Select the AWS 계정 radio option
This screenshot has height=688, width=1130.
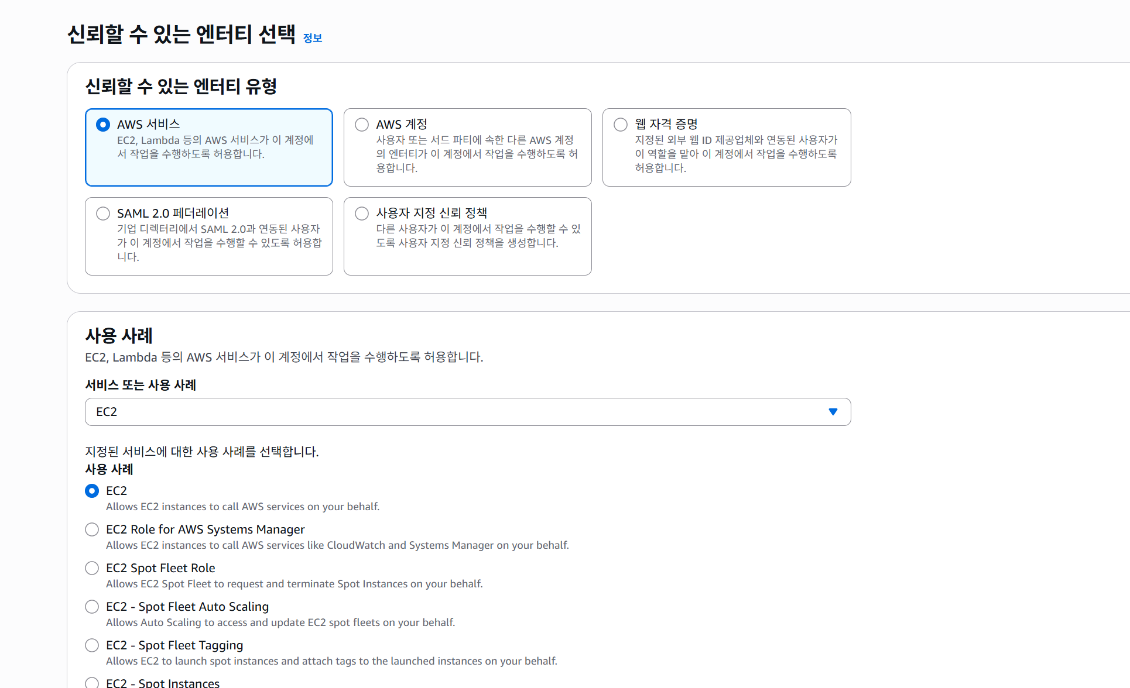pyautogui.click(x=362, y=125)
